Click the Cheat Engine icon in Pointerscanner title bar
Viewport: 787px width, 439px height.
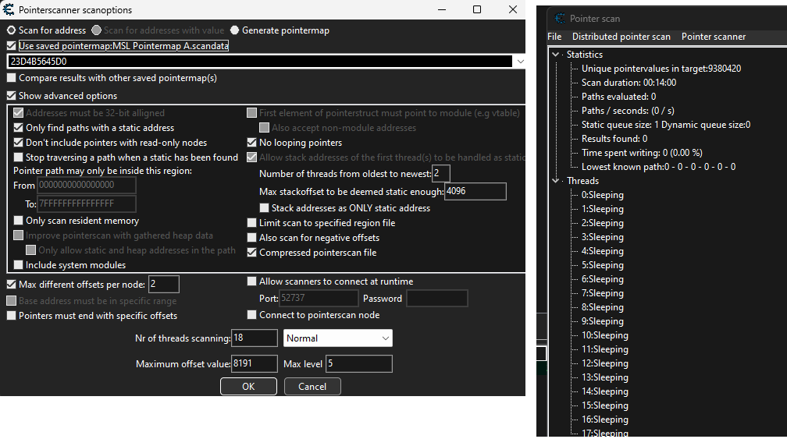(x=9, y=10)
